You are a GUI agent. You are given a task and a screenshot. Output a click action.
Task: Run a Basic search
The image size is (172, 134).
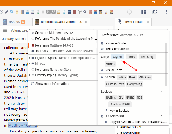coord(133,77)
